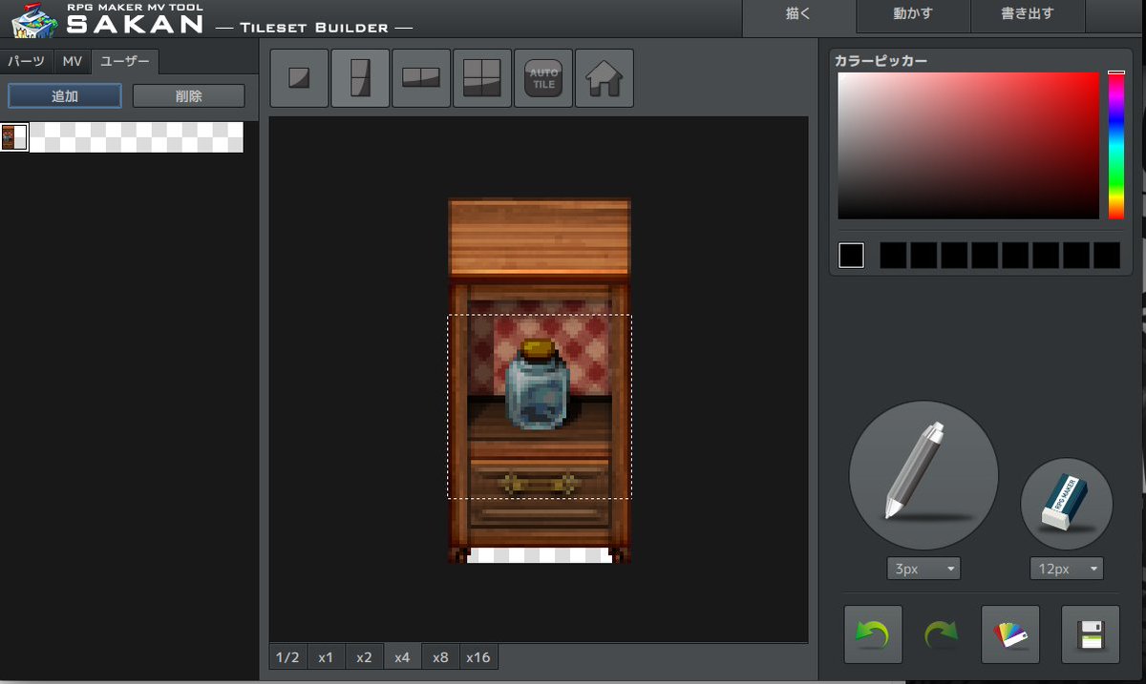Select the white-bordered current color swatch
Screen dimensions: 1146x684
pyautogui.click(x=851, y=256)
